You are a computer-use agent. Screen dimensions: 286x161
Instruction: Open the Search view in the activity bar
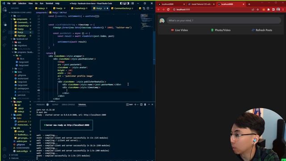[x=4, y=17]
